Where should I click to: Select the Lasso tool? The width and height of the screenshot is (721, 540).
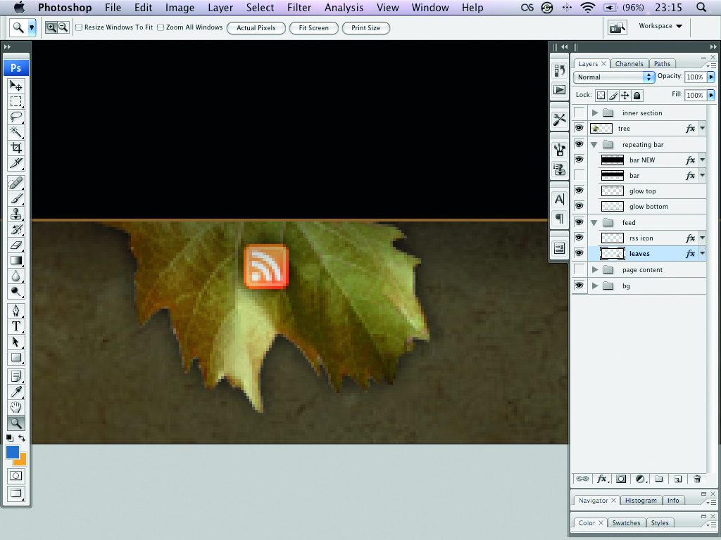click(16, 117)
